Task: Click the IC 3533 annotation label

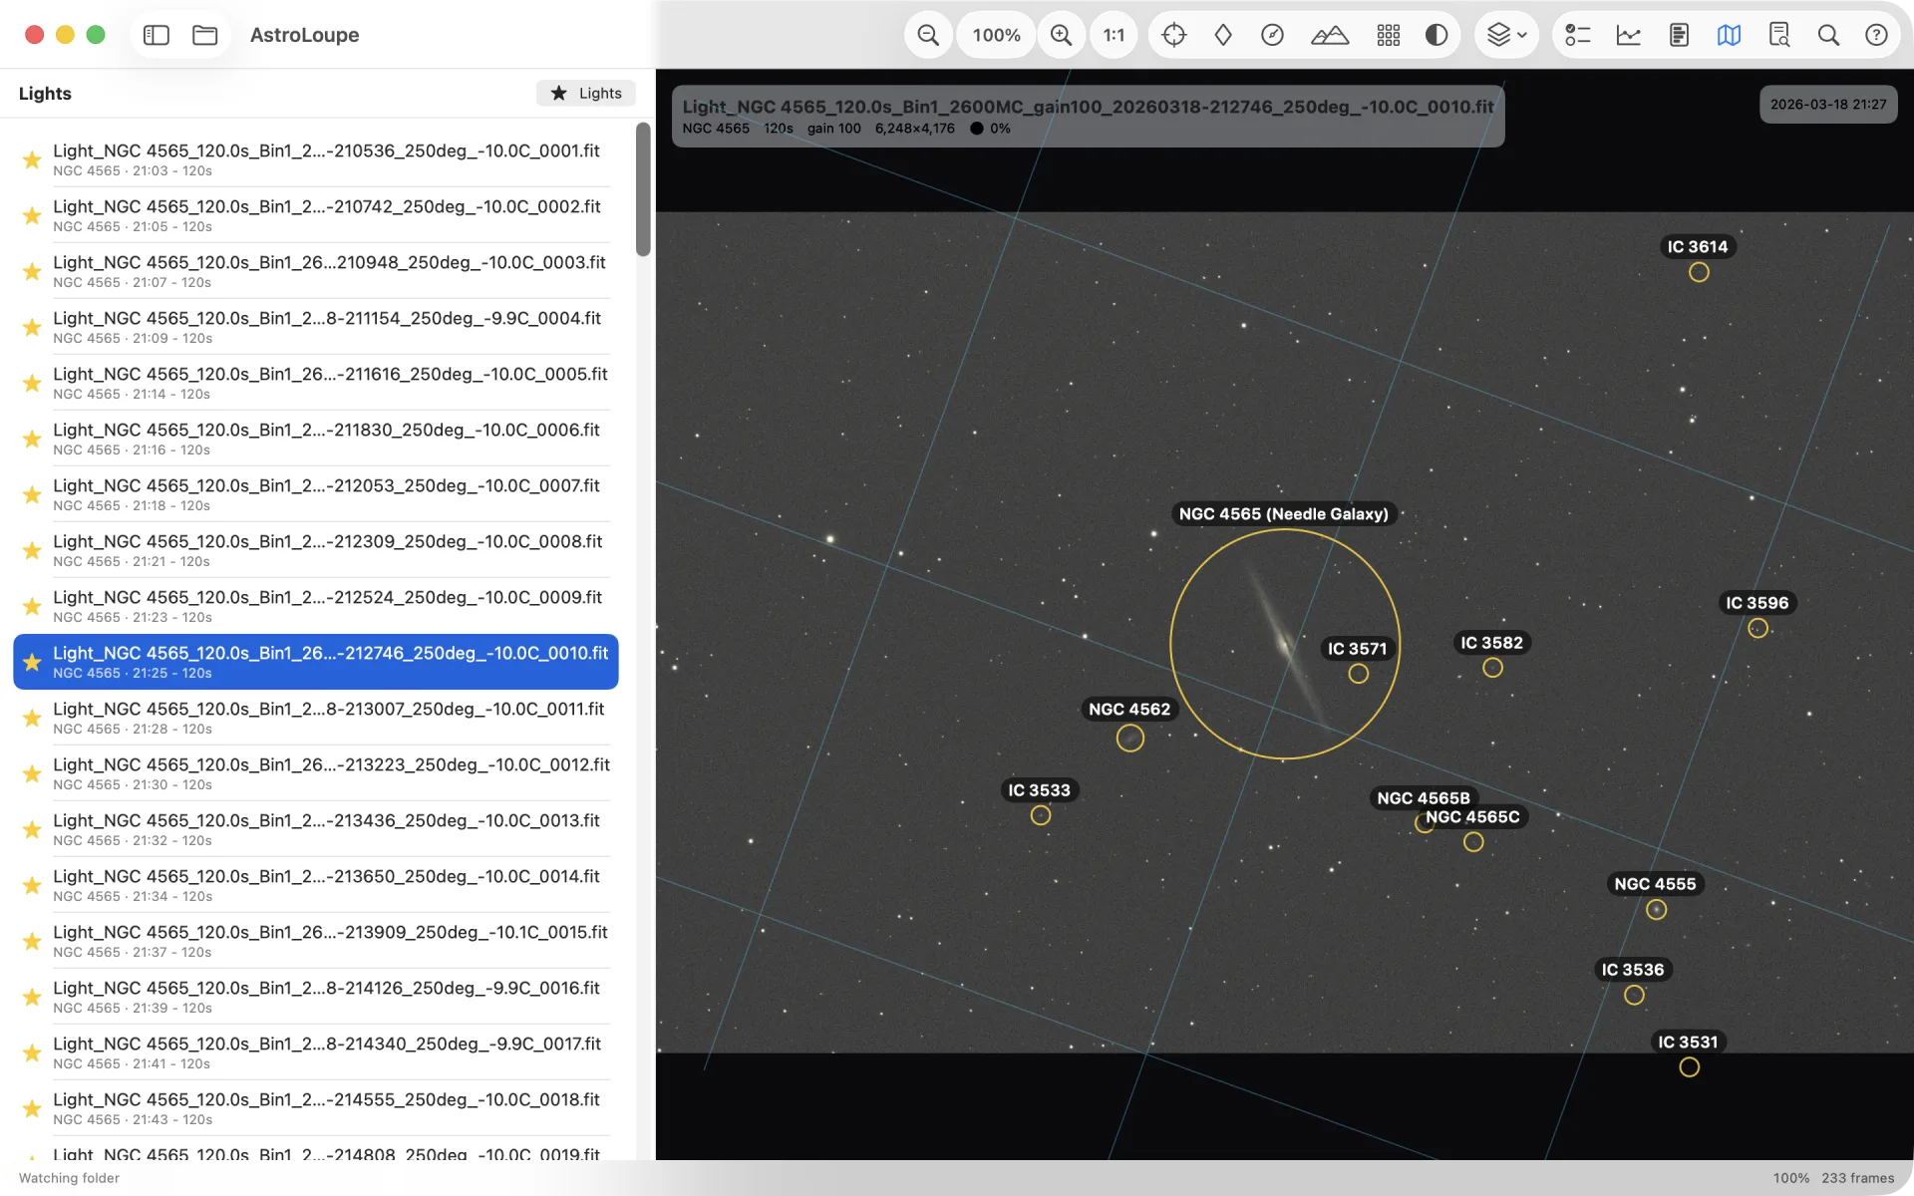Action: pyautogui.click(x=1039, y=790)
